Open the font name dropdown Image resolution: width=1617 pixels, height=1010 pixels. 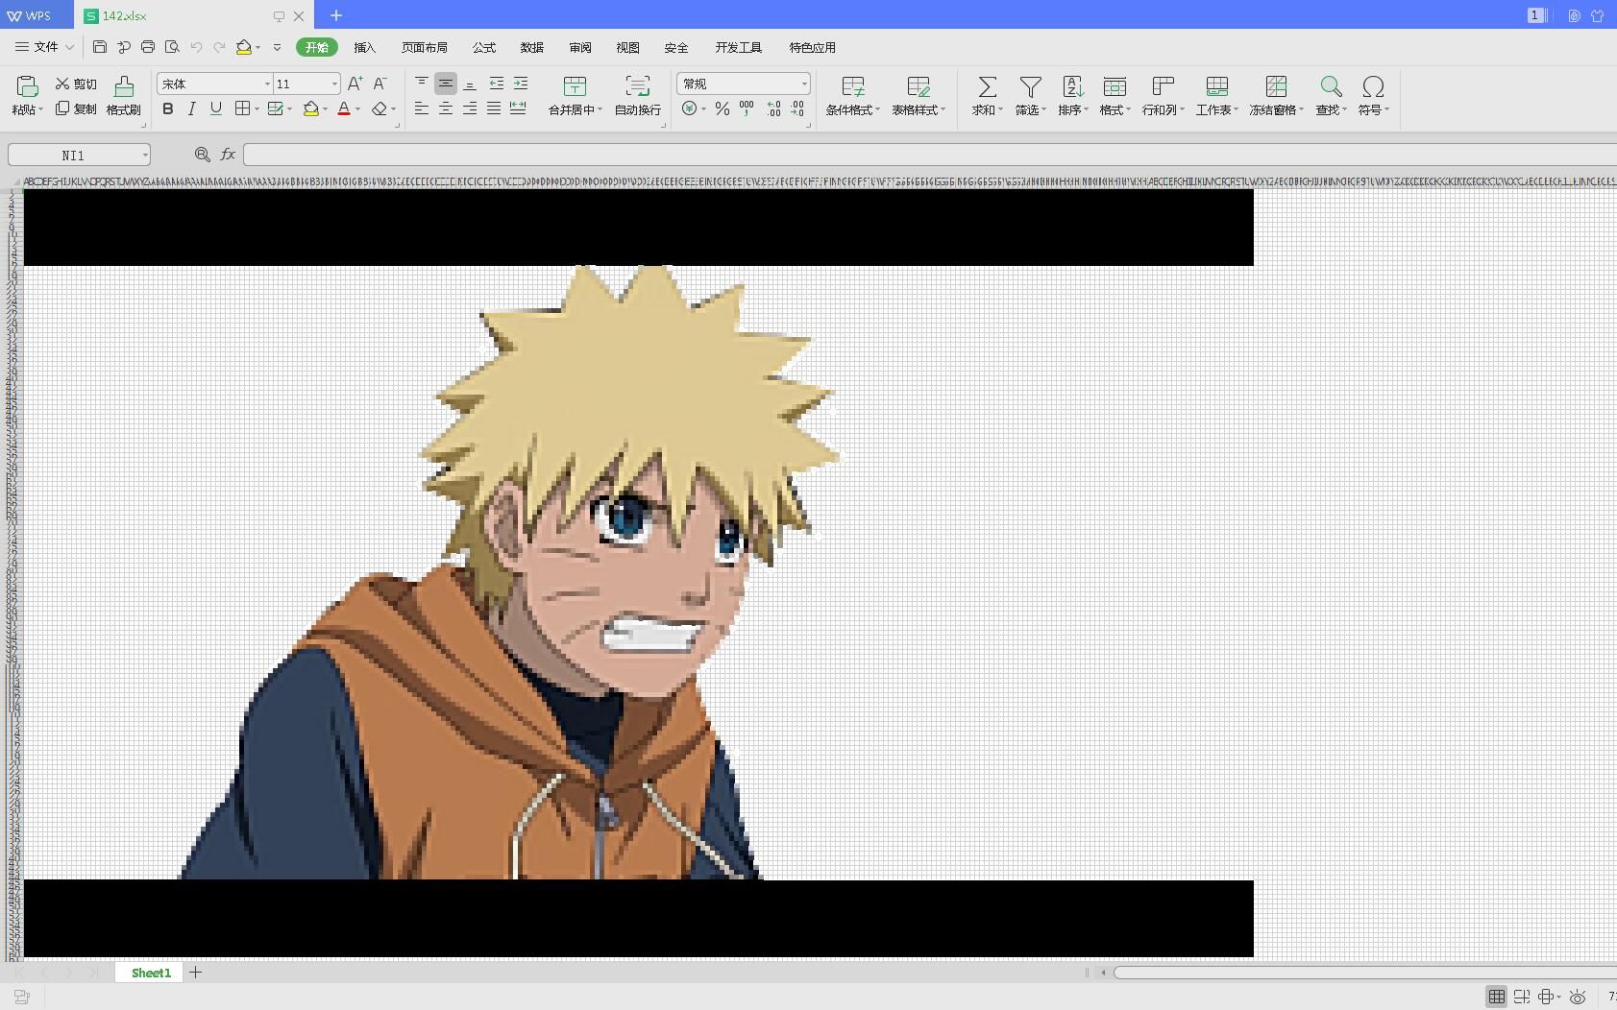[267, 84]
